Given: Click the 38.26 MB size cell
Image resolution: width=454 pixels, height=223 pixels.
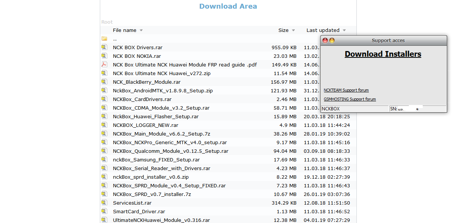Looking at the screenshot, I should (285, 134).
